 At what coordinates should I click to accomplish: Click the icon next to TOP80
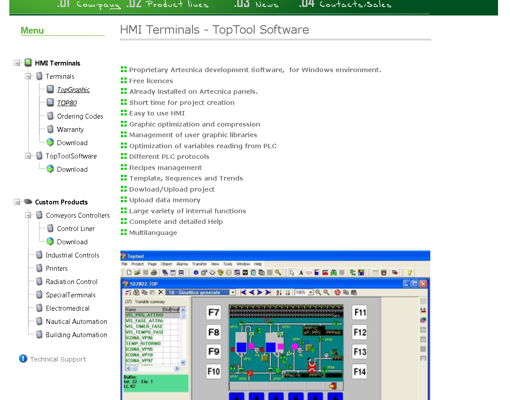[50, 103]
